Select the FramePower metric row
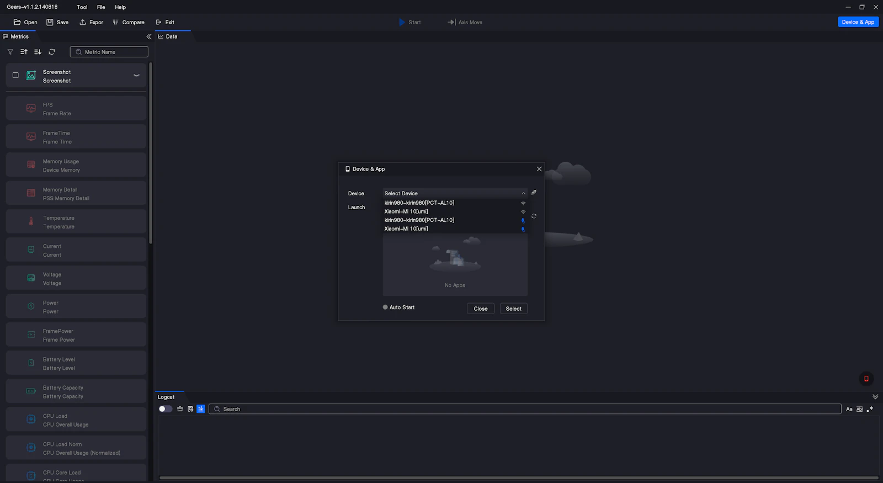 click(76, 335)
